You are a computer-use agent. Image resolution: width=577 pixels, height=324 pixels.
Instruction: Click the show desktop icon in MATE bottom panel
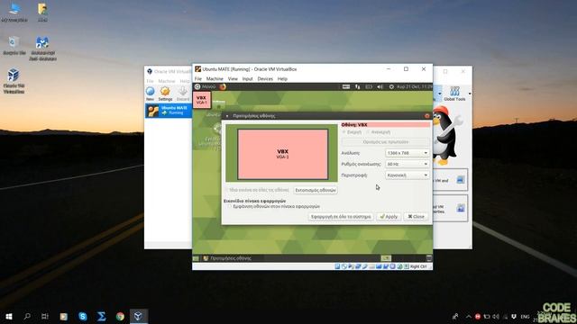pos(196,258)
